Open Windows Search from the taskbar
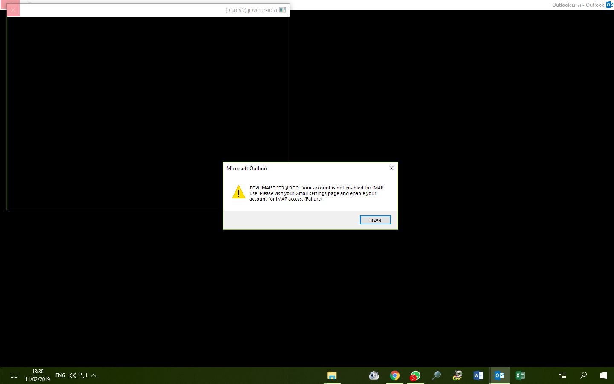 point(583,375)
